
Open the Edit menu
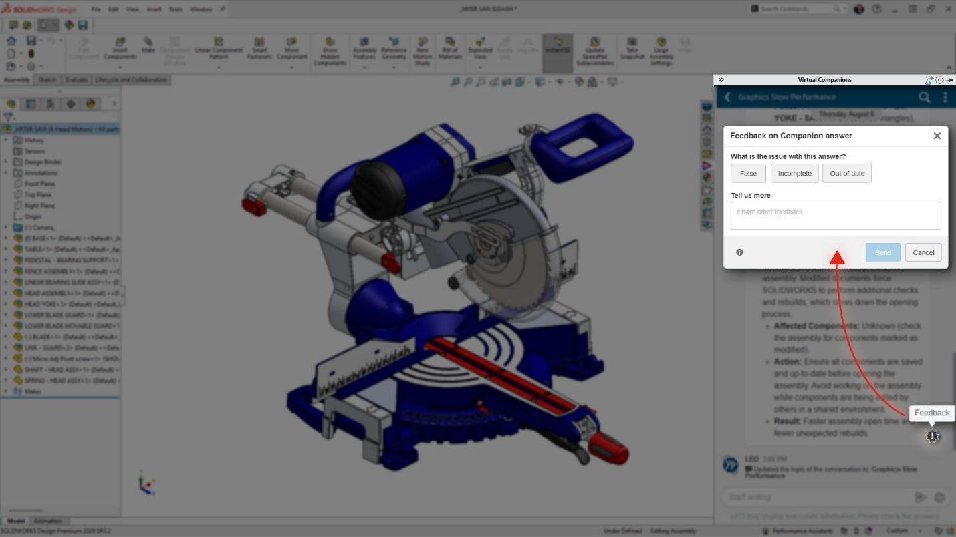113,9
